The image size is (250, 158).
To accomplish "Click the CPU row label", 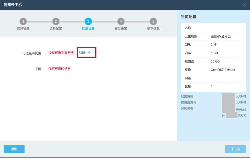I will 188,45.
